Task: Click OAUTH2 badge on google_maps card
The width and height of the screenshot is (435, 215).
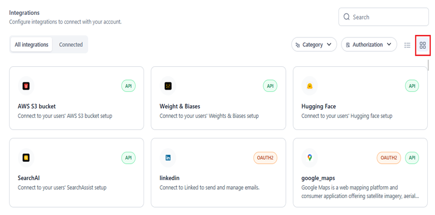Action: tap(389, 158)
